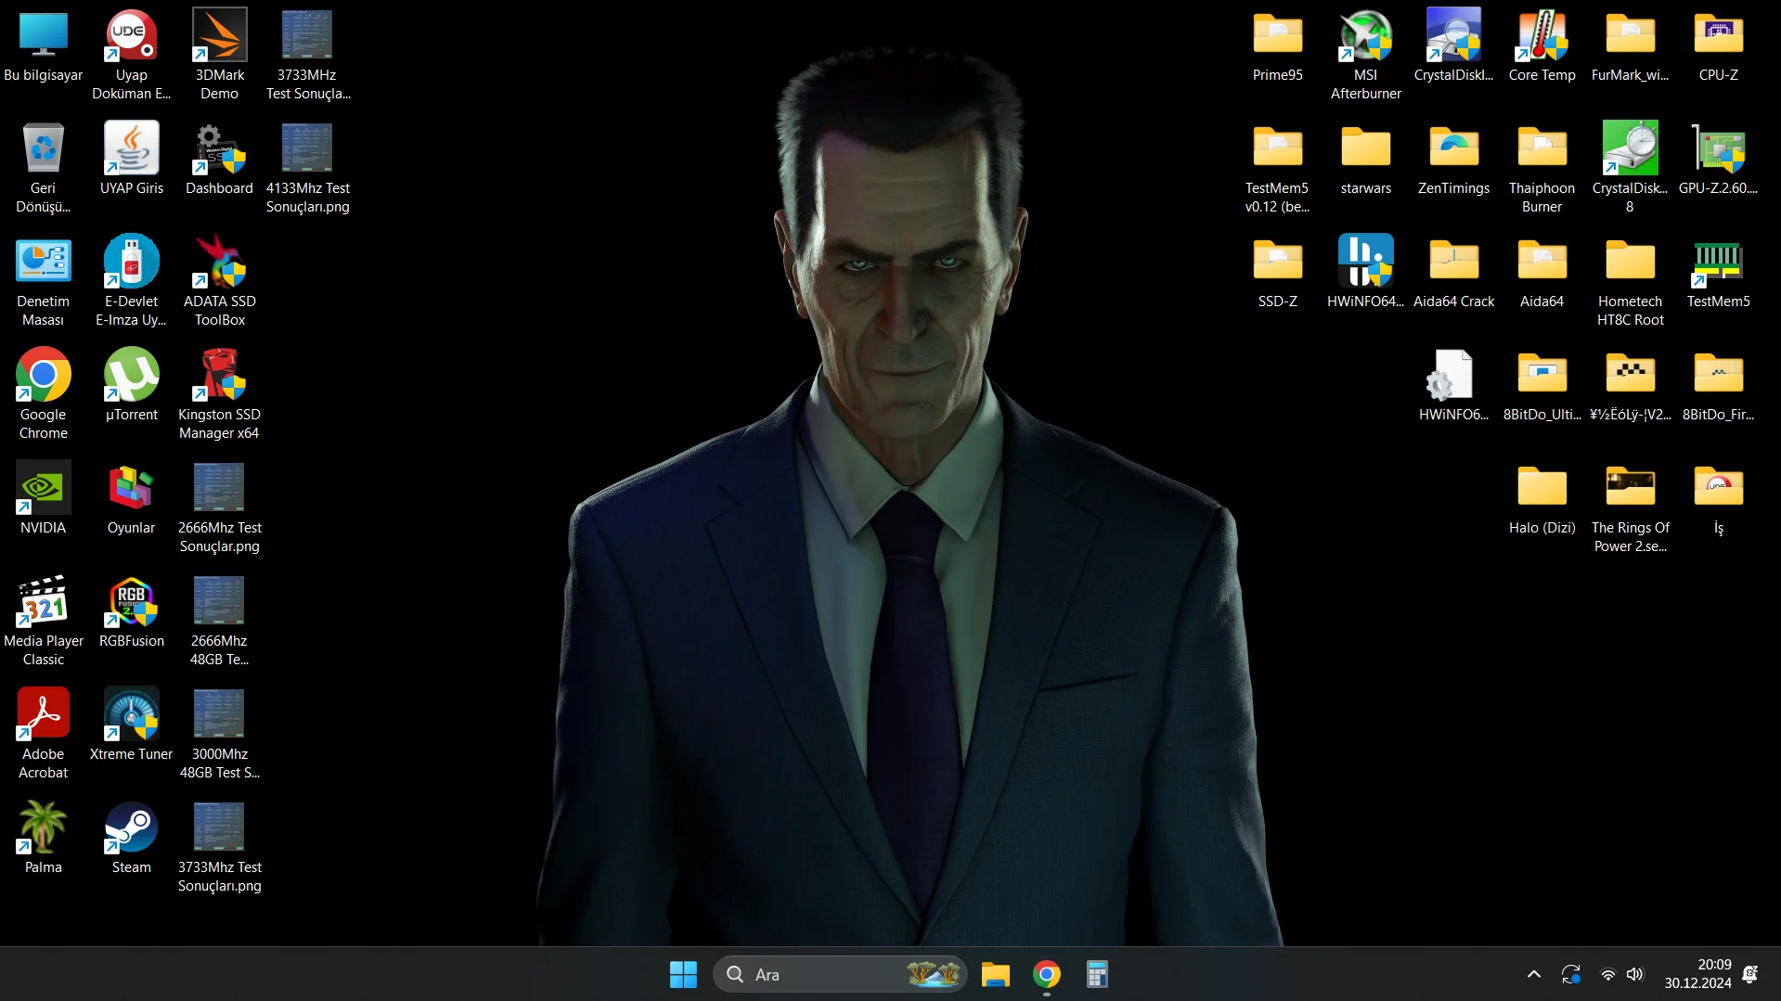Screen dimensions: 1781x1001
Task: Select the MSI Afterburner shortcut
Action: tap(1365, 56)
